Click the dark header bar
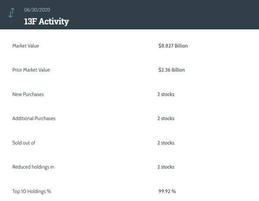The height and width of the screenshot is (201, 259). 129,15
